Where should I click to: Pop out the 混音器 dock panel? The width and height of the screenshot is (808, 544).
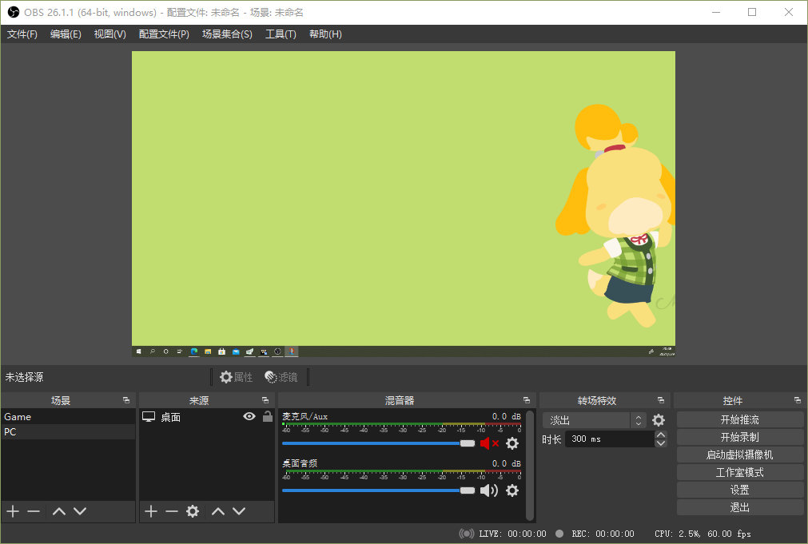526,400
